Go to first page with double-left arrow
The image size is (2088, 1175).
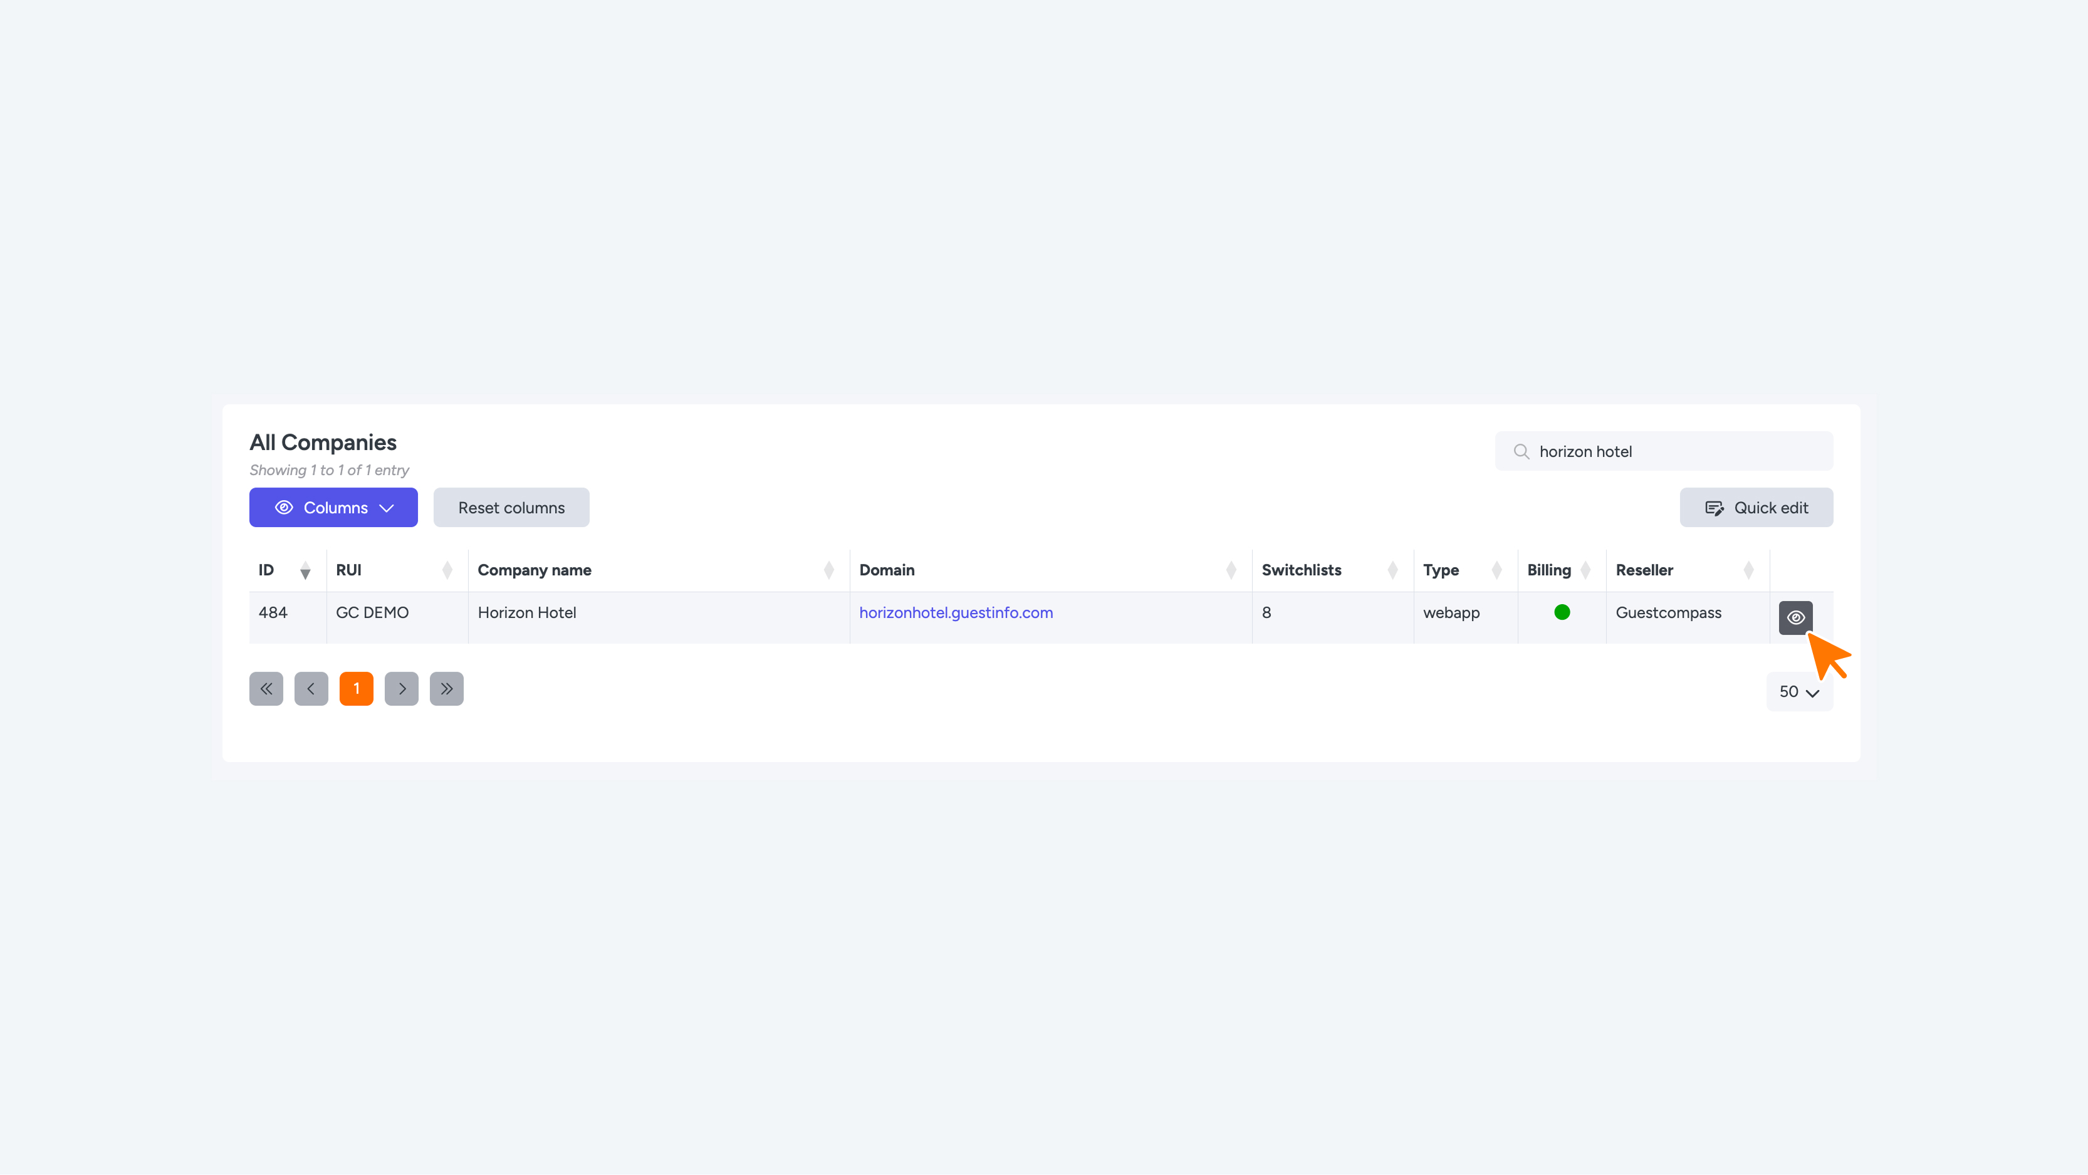point(266,689)
